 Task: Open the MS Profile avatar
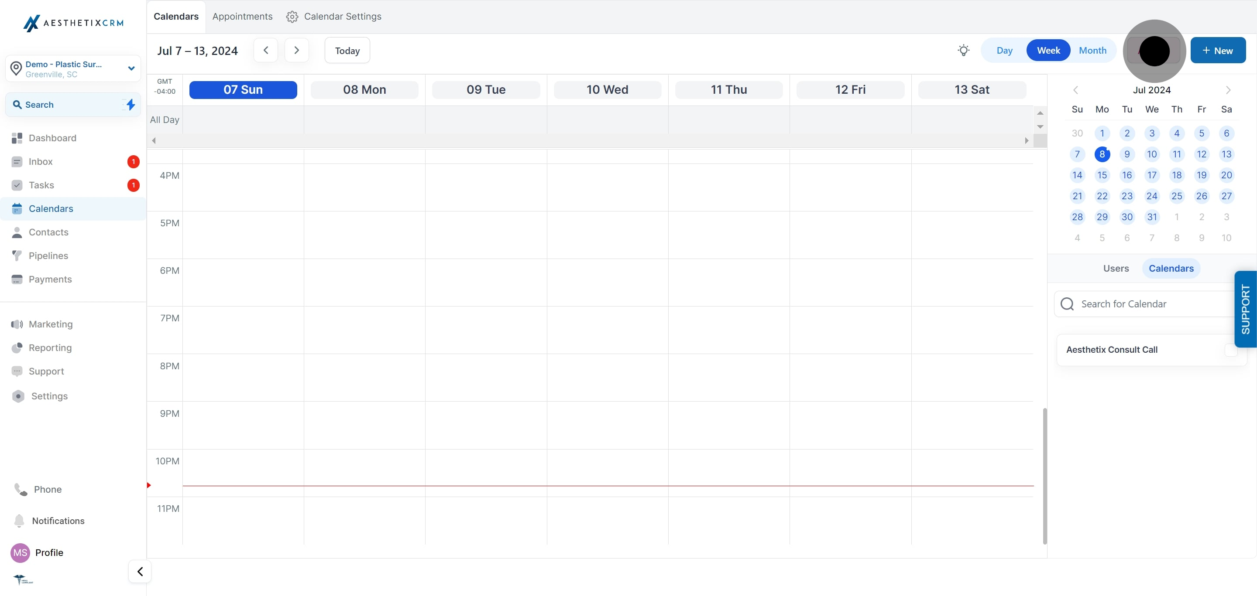coord(20,552)
